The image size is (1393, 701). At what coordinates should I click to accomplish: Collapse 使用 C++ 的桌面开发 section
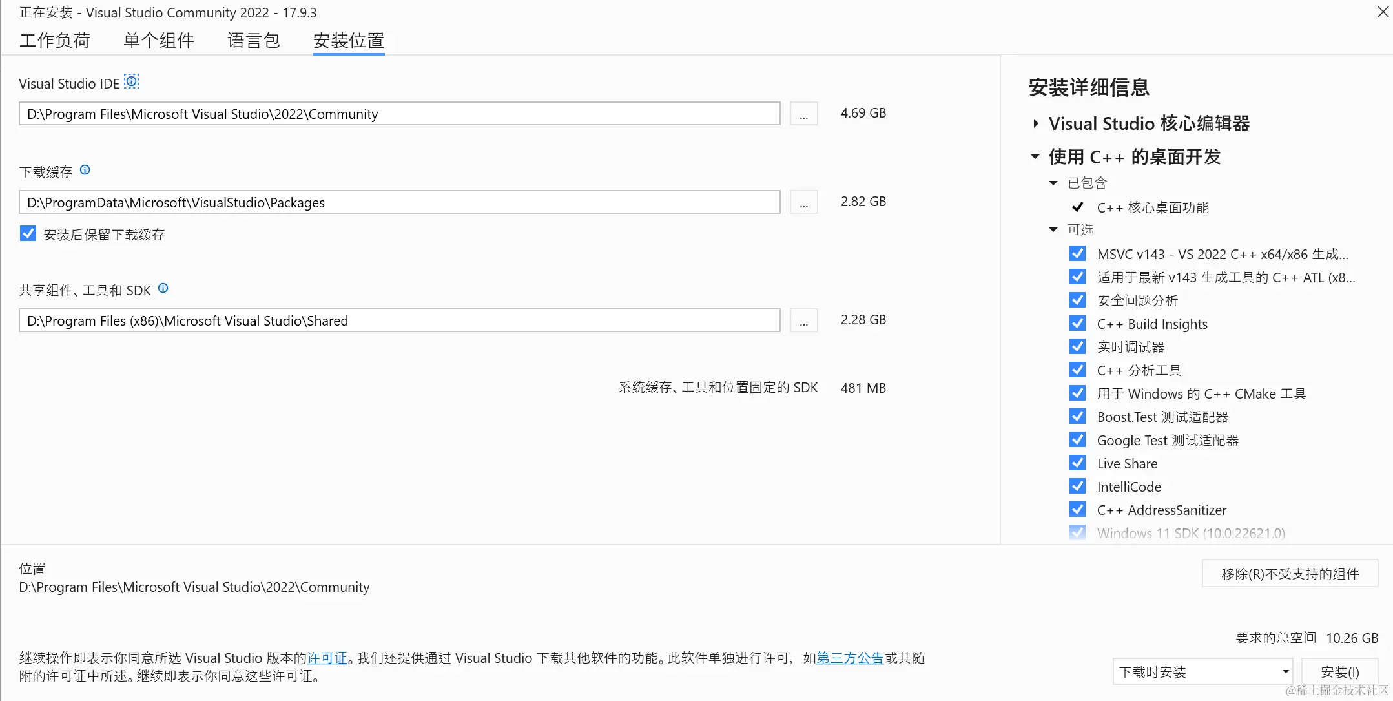(x=1035, y=156)
